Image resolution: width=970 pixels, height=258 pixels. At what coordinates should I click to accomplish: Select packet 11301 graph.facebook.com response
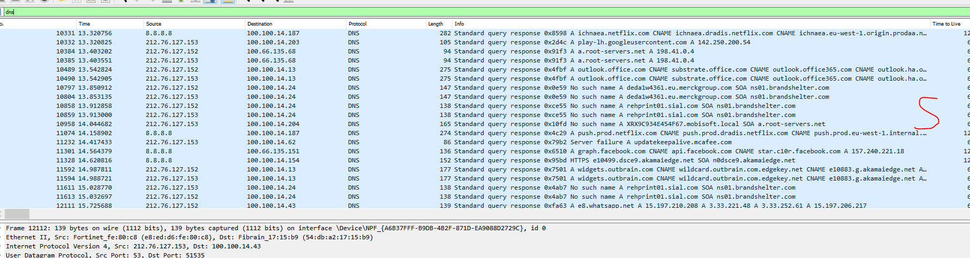[x=485, y=151]
